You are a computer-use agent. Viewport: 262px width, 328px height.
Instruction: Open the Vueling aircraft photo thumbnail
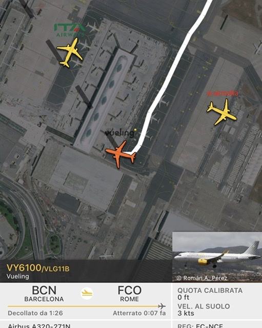(217, 257)
